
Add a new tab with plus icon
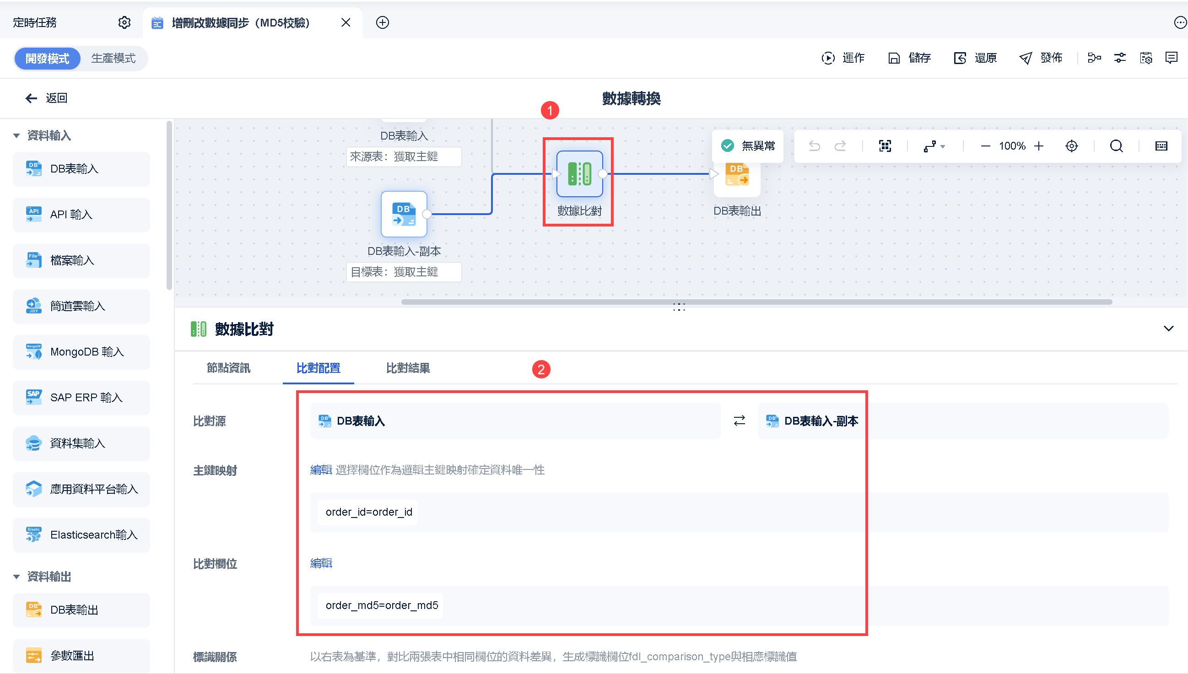point(383,22)
